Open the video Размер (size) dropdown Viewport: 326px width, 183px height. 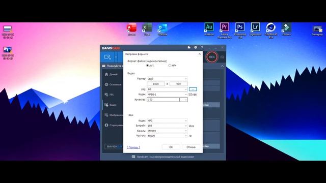[167, 79]
